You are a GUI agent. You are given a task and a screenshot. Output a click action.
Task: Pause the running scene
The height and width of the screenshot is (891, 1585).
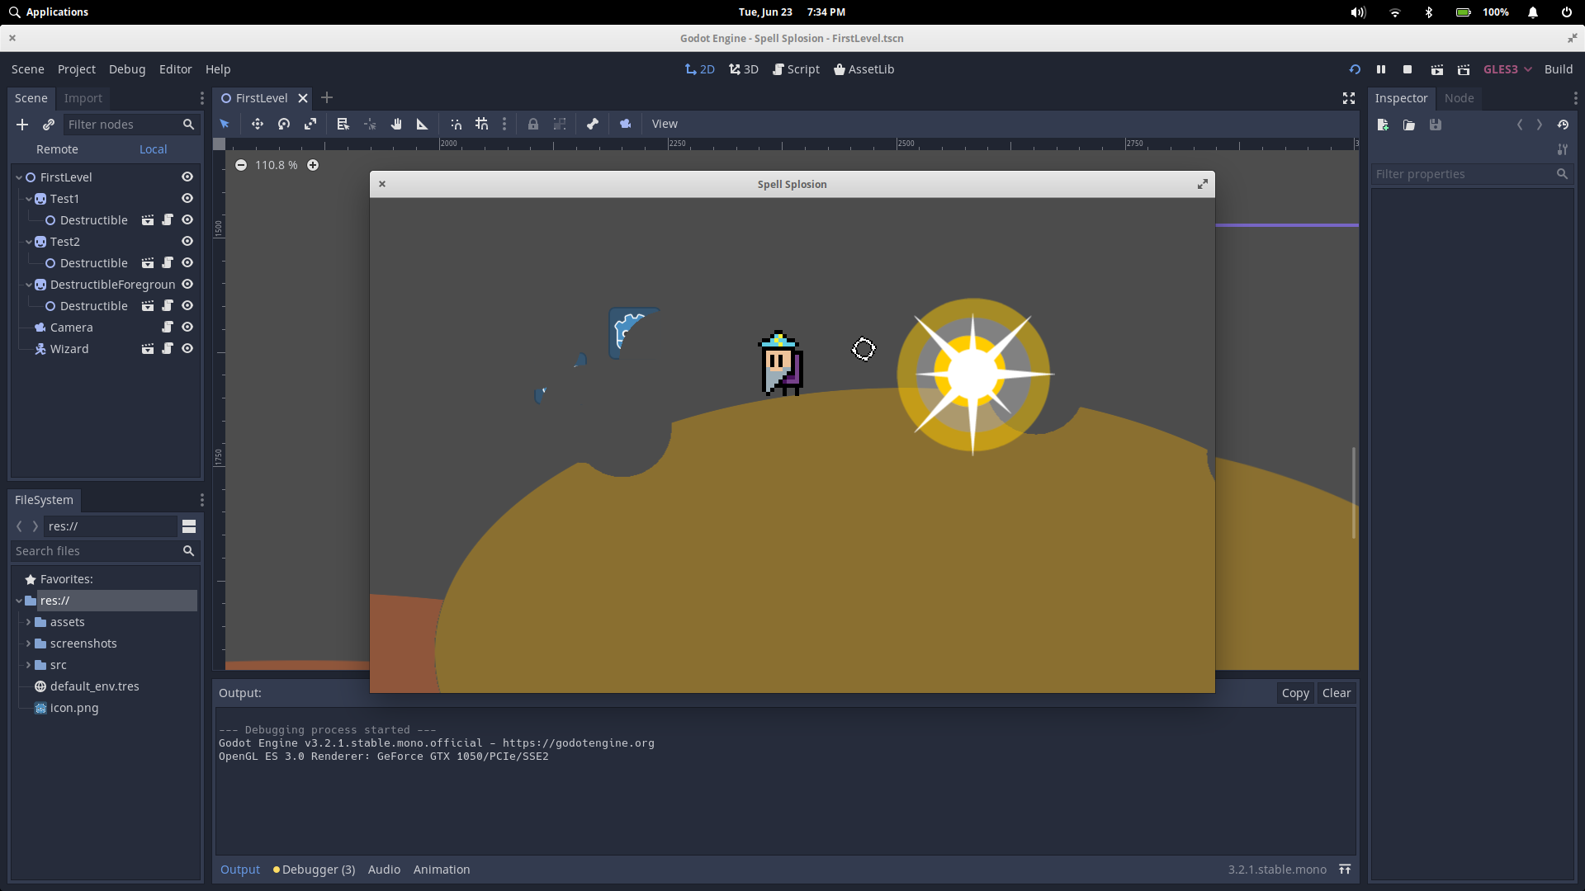pos(1381,69)
